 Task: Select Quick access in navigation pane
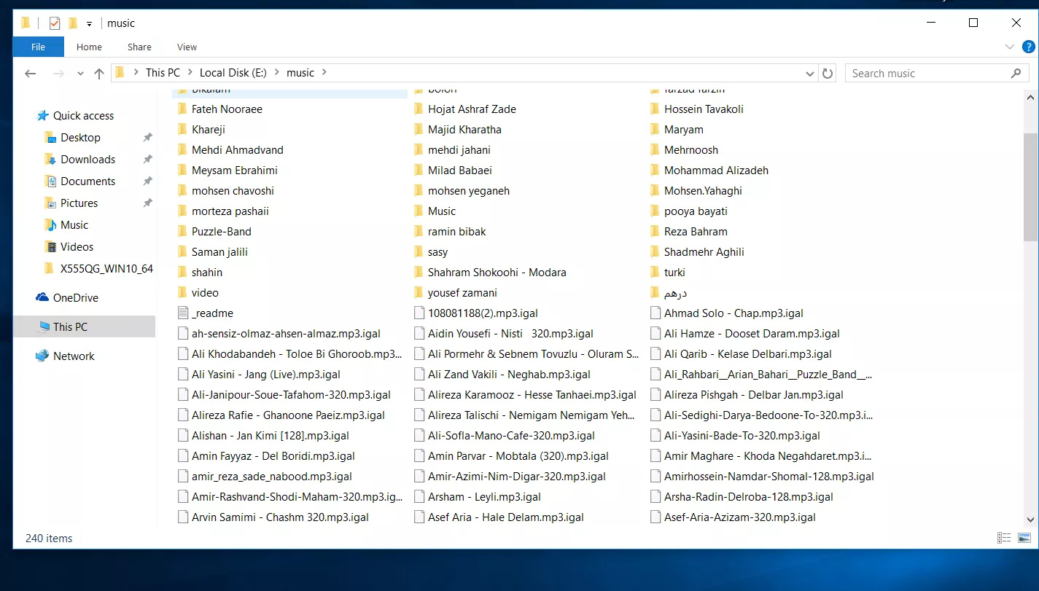[83, 115]
